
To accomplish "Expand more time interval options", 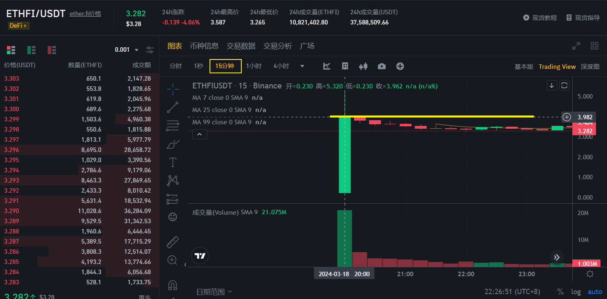I will click(x=302, y=66).
